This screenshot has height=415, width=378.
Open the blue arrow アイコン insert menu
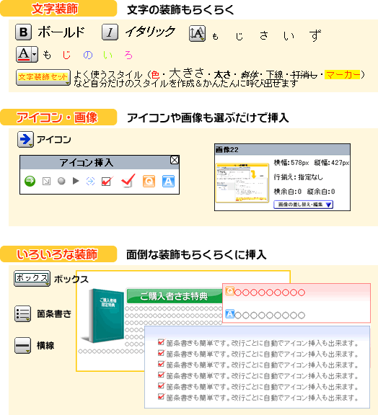pos(25,139)
